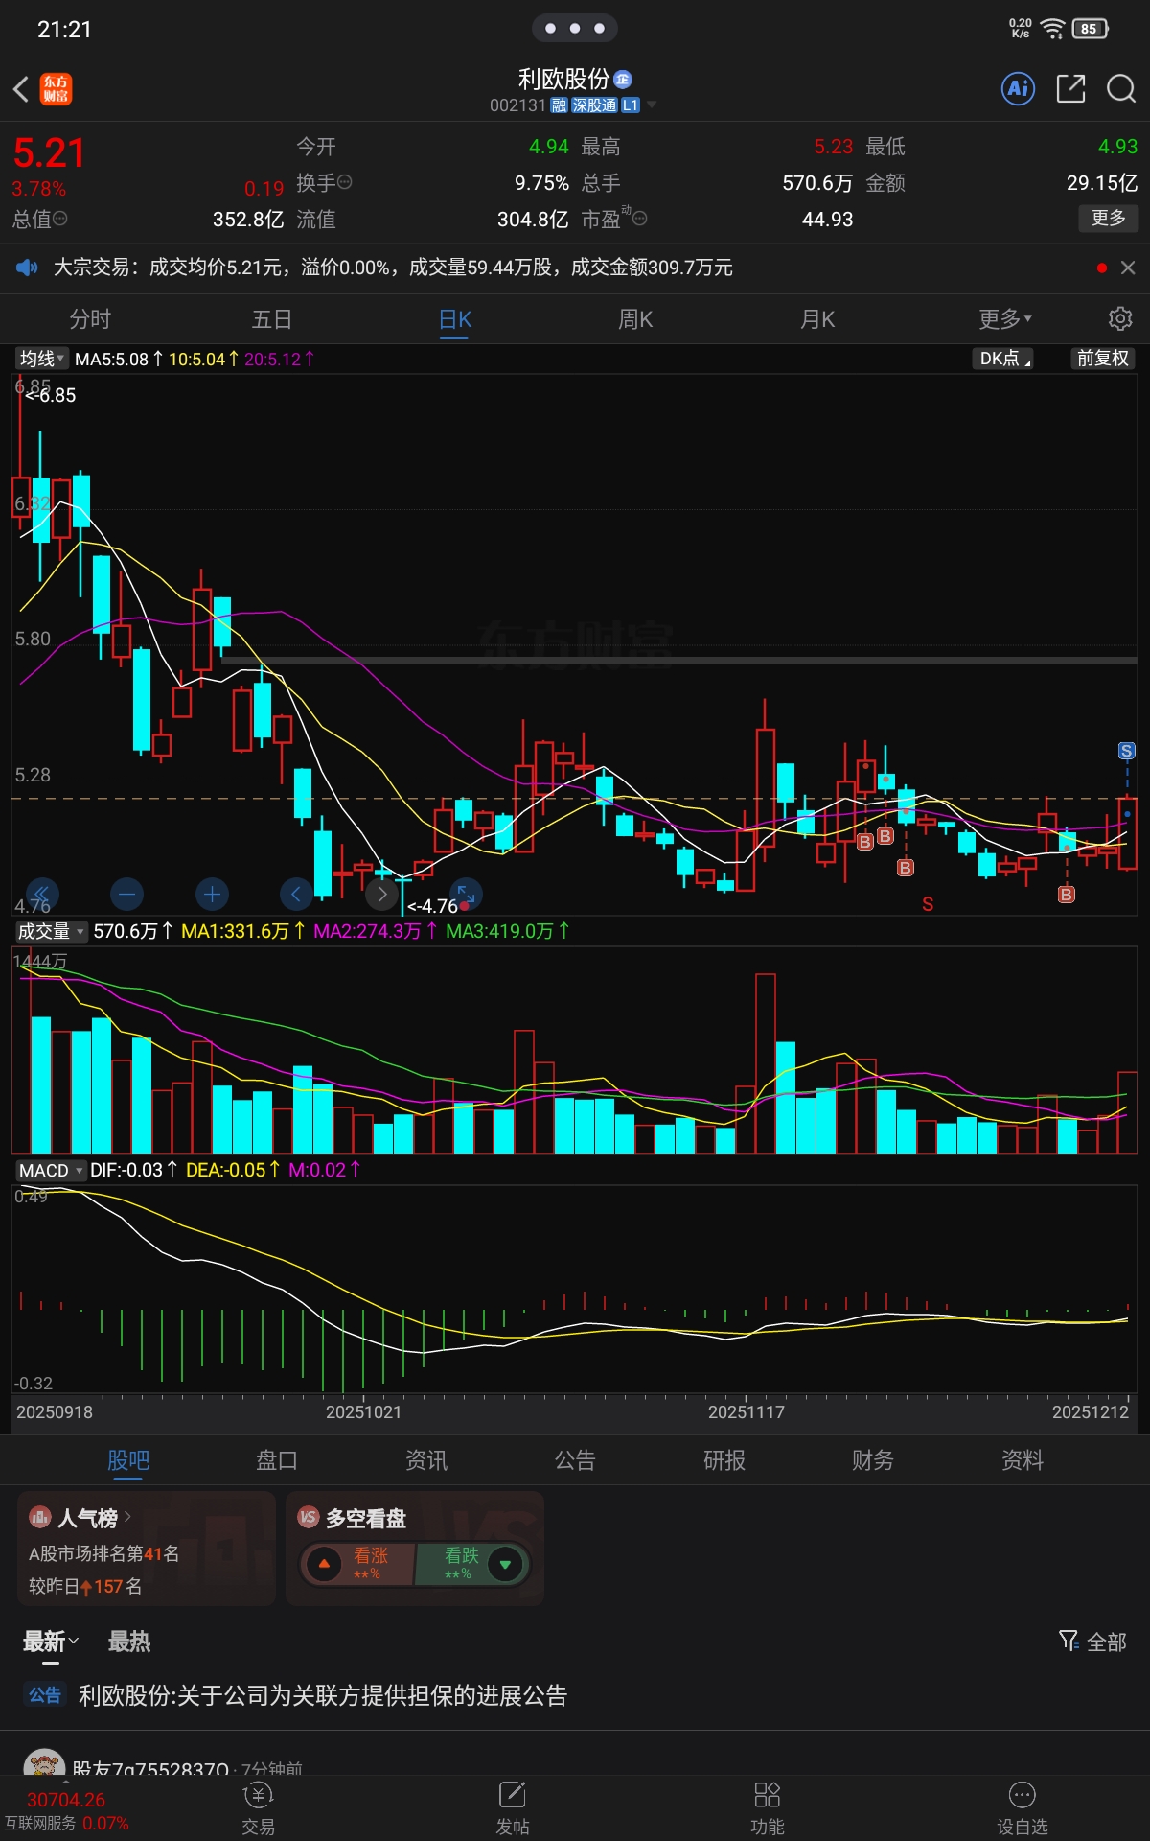Toggle the DK点 indicator
This screenshot has width=1150, height=1841.
point(1003,359)
